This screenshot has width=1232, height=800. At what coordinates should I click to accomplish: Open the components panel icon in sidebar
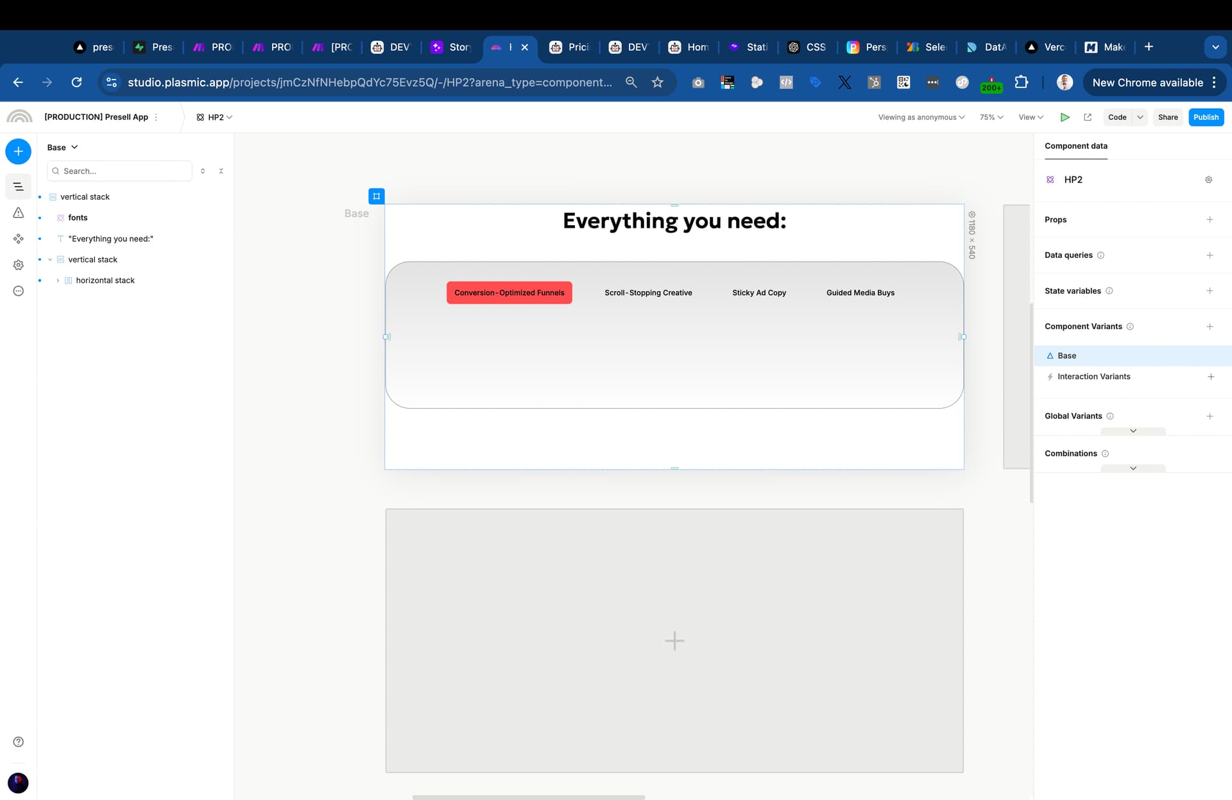[x=18, y=239]
